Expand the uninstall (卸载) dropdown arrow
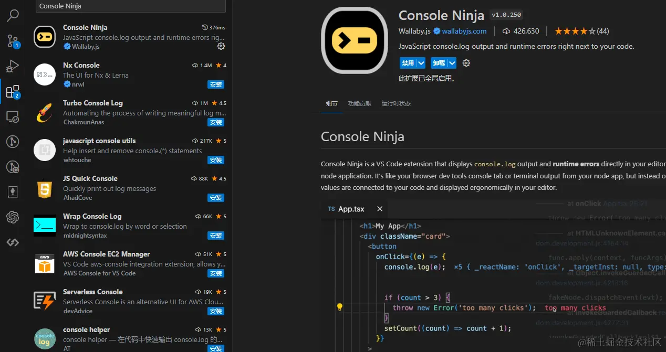Image resolution: width=666 pixels, height=352 pixels. [x=452, y=63]
